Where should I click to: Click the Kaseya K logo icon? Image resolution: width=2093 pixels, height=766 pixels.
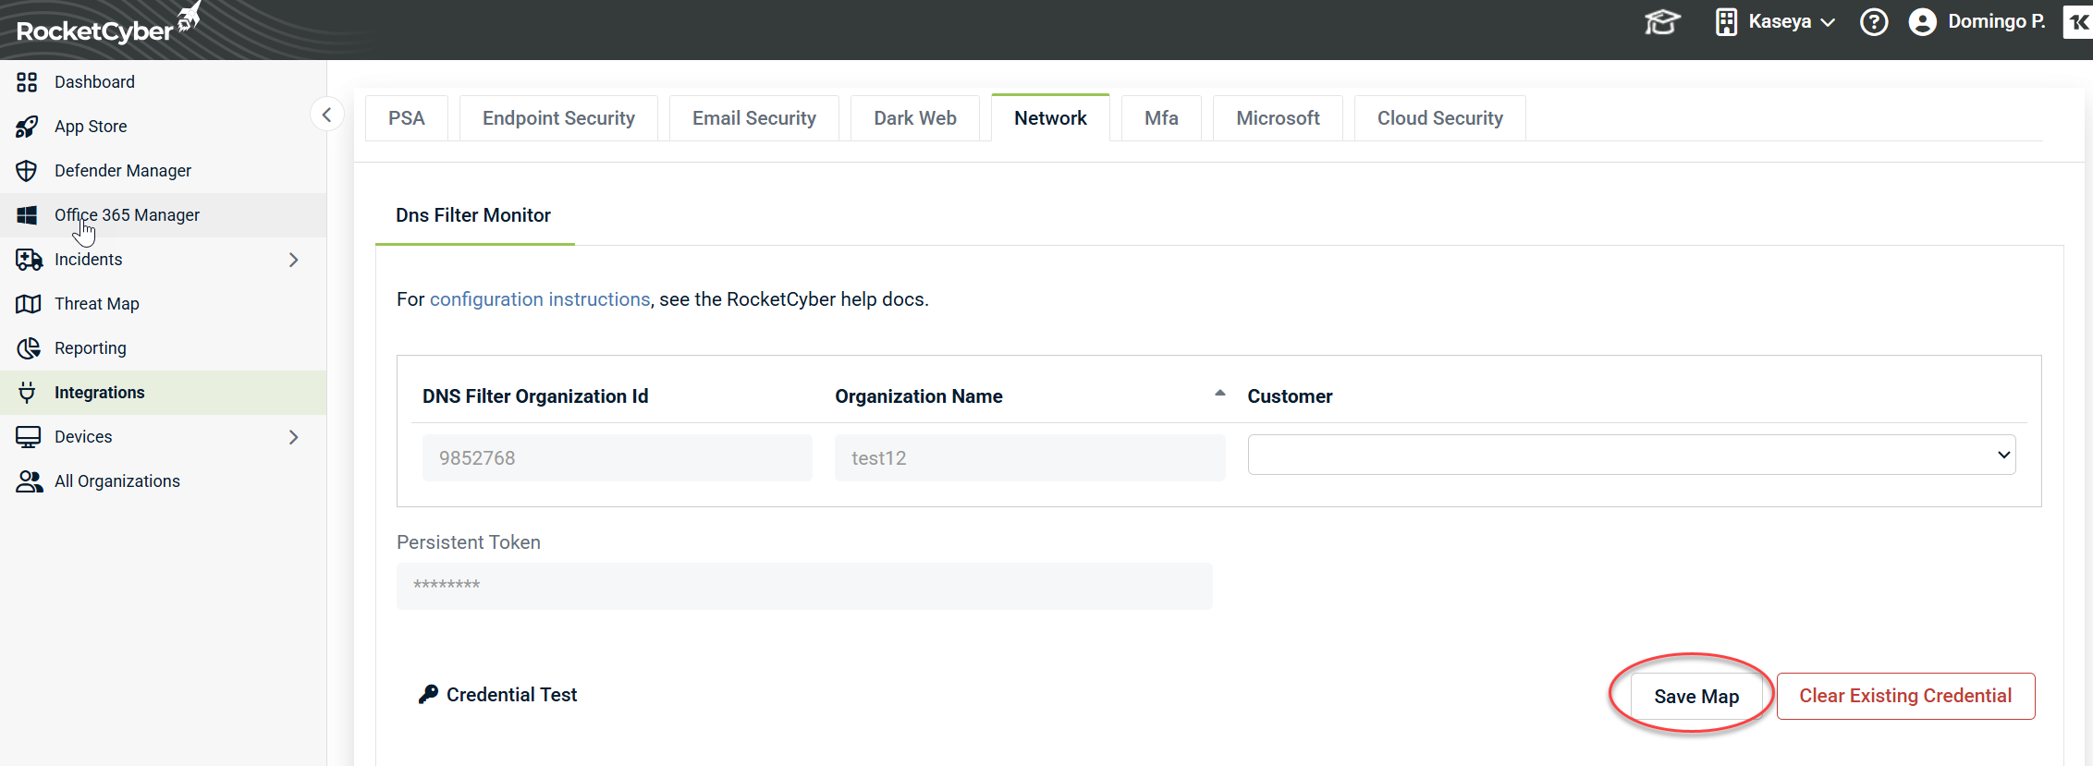point(2078,22)
